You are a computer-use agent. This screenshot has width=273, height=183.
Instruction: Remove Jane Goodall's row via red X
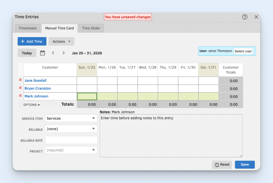[x=21, y=80]
